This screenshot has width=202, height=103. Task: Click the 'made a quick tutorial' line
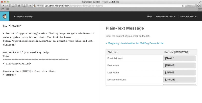(37, 37)
